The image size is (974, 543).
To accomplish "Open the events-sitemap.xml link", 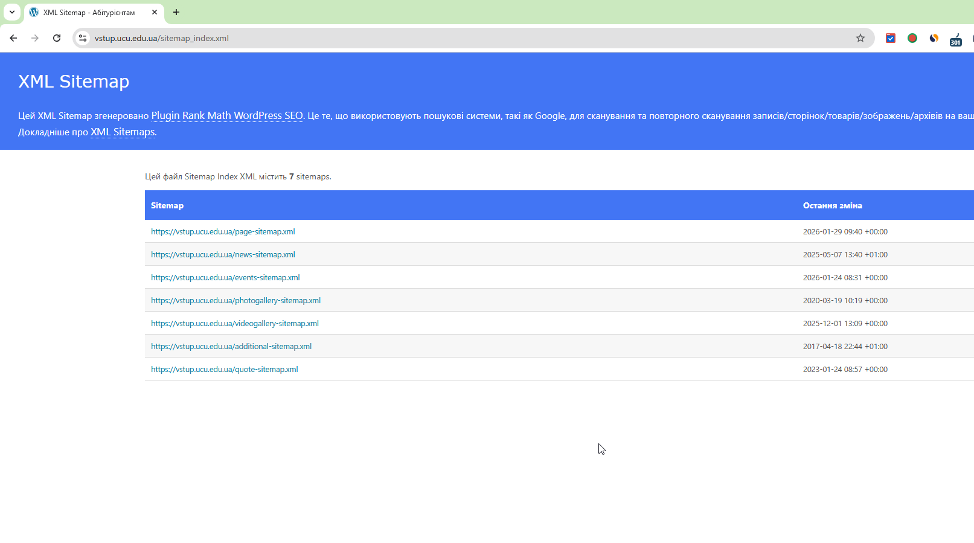I will [x=225, y=277].
